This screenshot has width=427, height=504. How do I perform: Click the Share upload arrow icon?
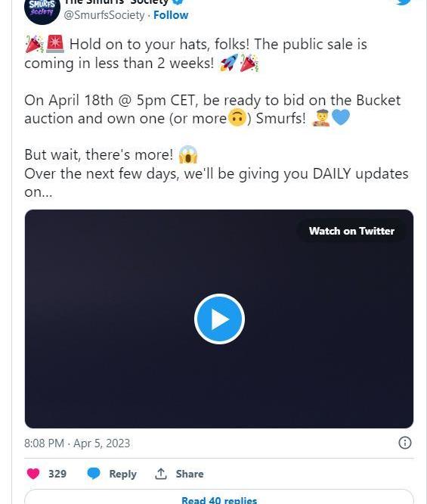[x=161, y=474]
